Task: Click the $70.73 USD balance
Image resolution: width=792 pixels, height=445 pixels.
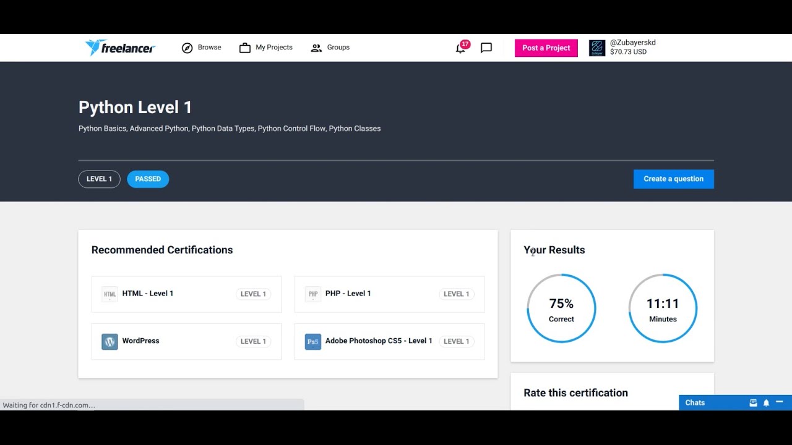Action: point(628,52)
